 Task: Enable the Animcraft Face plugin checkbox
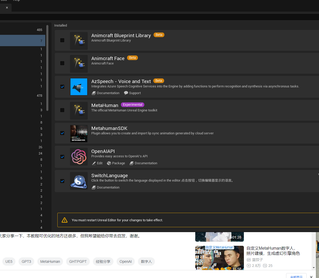tap(62, 63)
